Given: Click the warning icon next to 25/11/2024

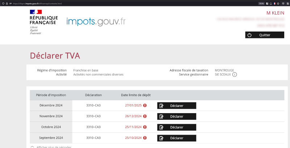Looking at the screenshot, I should click(x=145, y=127).
